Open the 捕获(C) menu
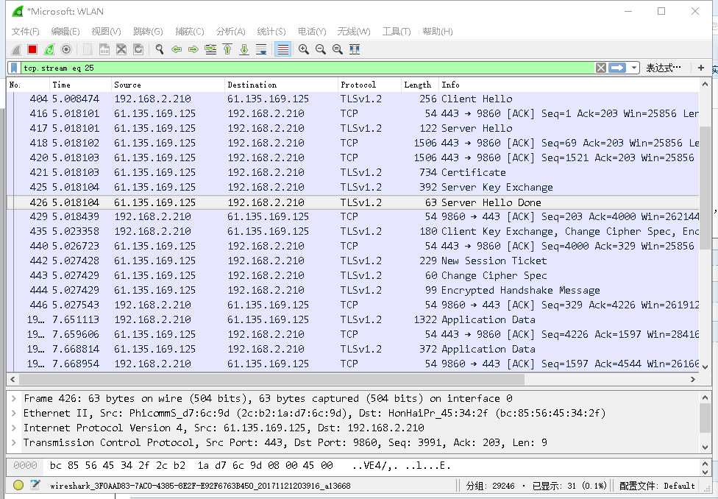 [x=190, y=31]
